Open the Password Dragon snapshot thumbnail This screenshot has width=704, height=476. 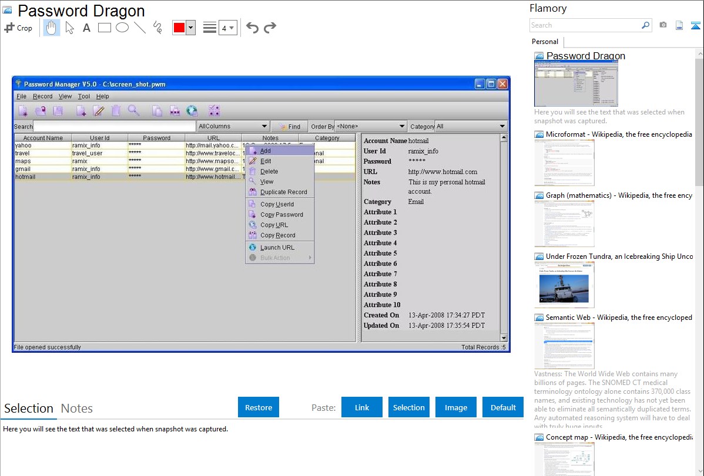(x=576, y=83)
